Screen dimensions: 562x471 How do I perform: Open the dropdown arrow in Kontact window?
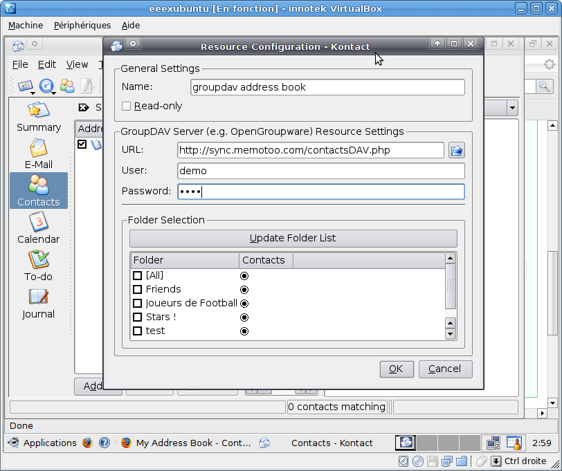click(x=513, y=107)
